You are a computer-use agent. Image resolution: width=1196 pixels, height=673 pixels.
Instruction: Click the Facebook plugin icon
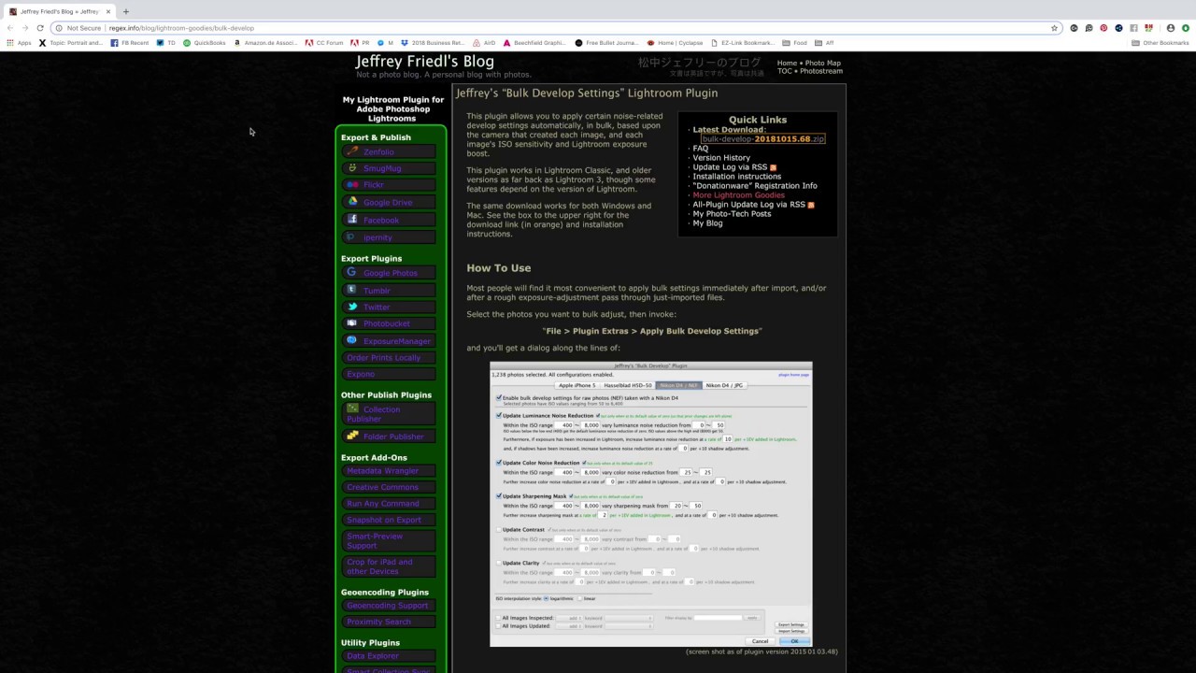(351, 220)
